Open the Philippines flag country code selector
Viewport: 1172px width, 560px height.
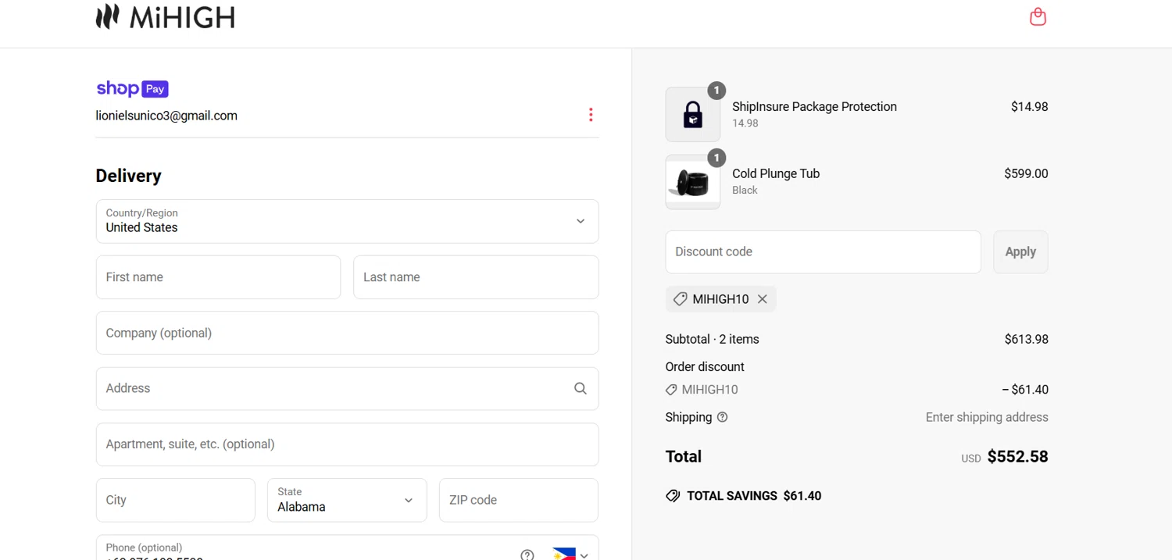coord(570,555)
